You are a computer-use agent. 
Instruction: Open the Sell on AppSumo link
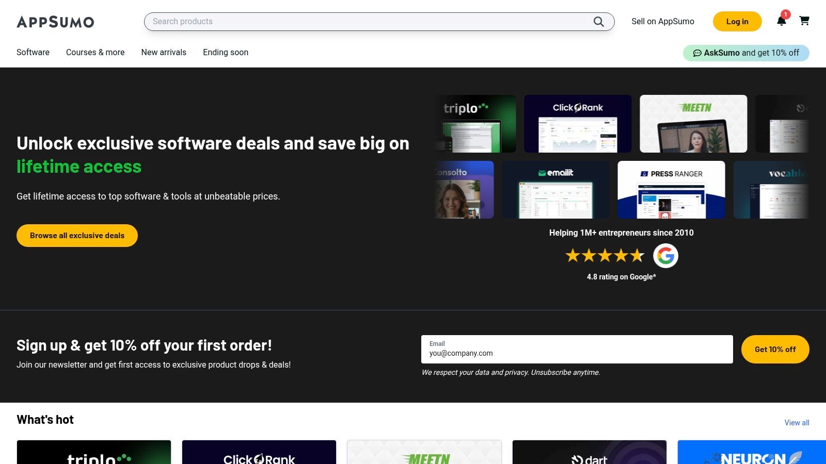point(662,22)
